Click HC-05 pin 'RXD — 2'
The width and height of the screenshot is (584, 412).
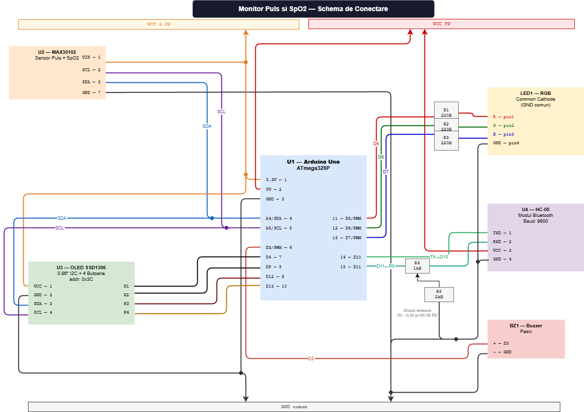[x=502, y=242]
